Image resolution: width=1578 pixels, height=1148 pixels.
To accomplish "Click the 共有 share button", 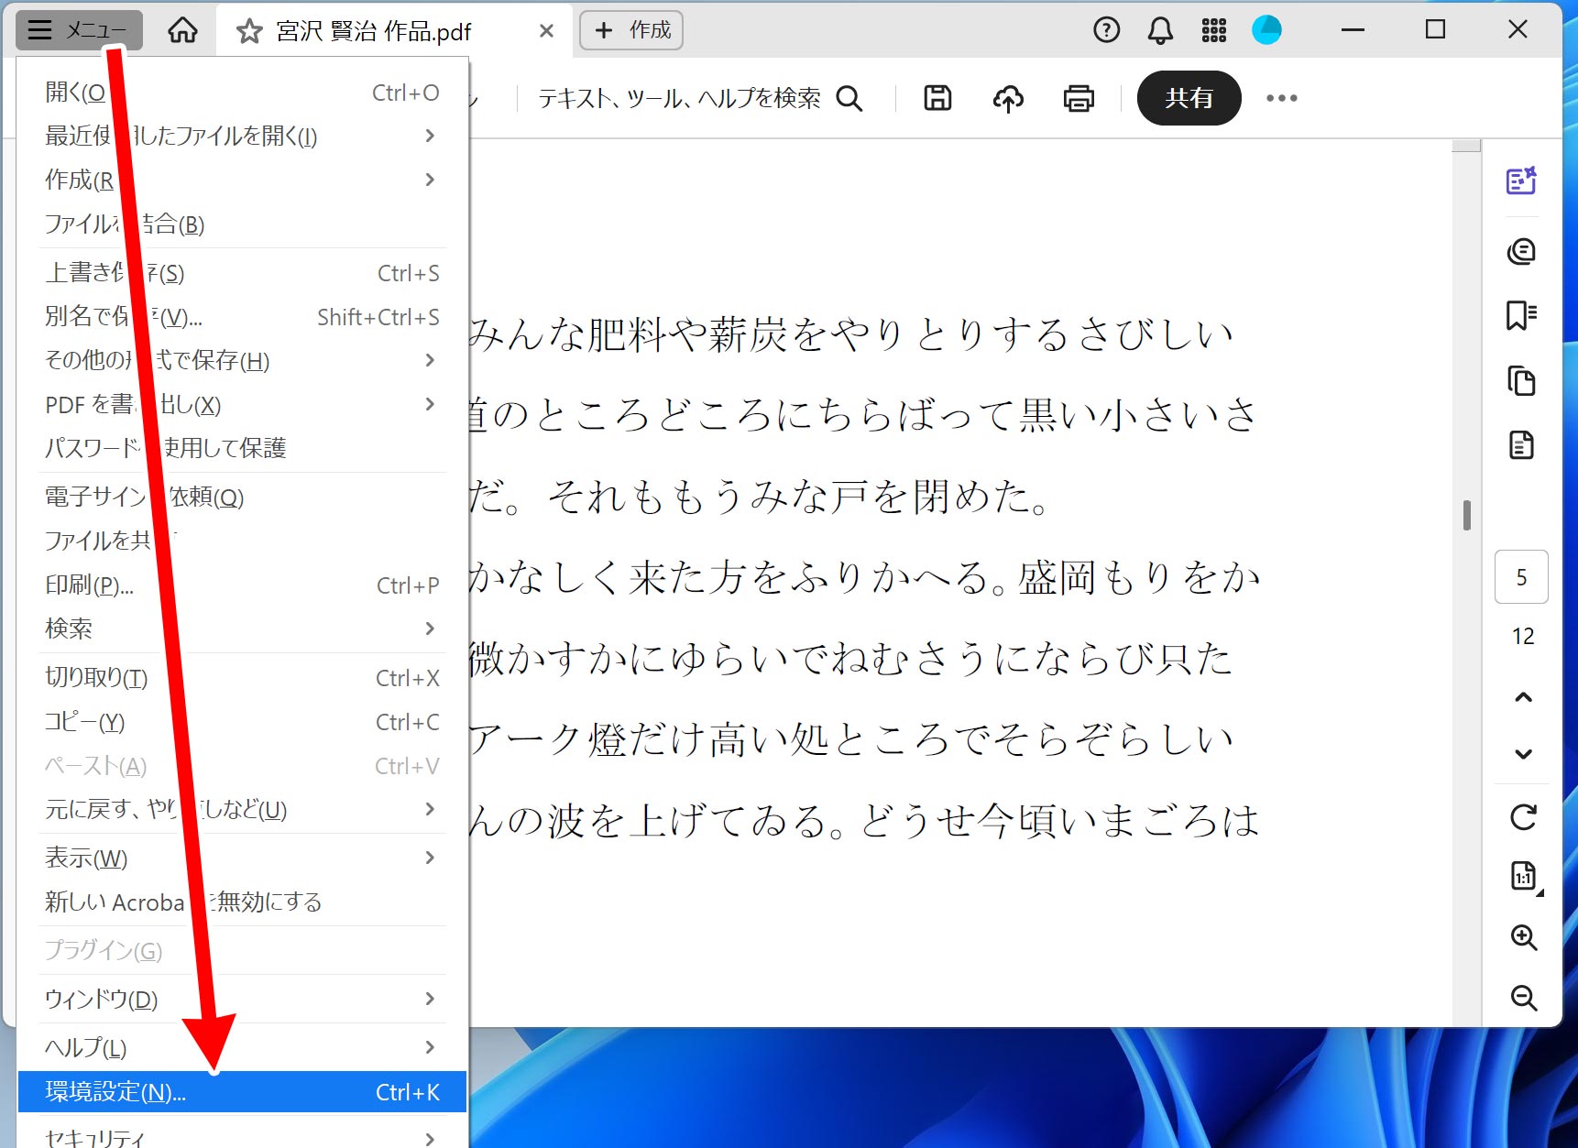I will pos(1189,98).
